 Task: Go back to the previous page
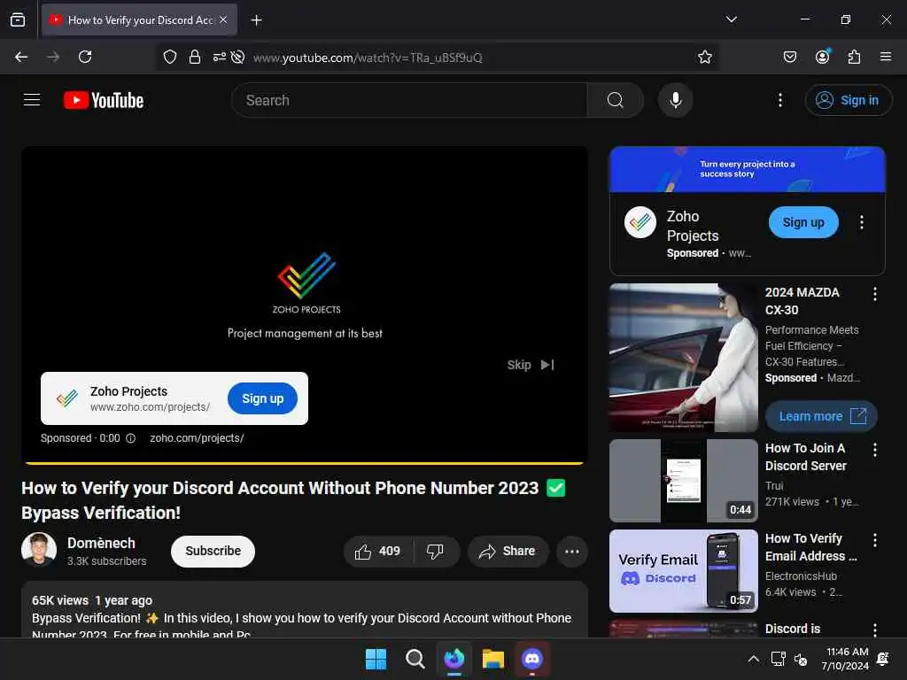(21, 57)
